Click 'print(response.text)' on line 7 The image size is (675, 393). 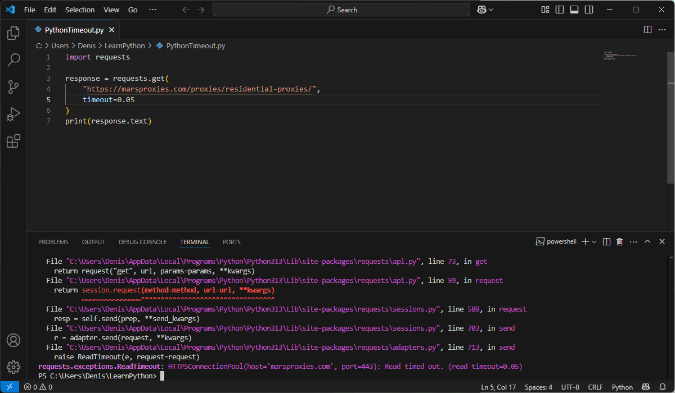coord(109,121)
